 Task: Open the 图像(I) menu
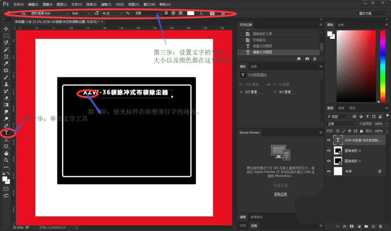tap(47, 4)
